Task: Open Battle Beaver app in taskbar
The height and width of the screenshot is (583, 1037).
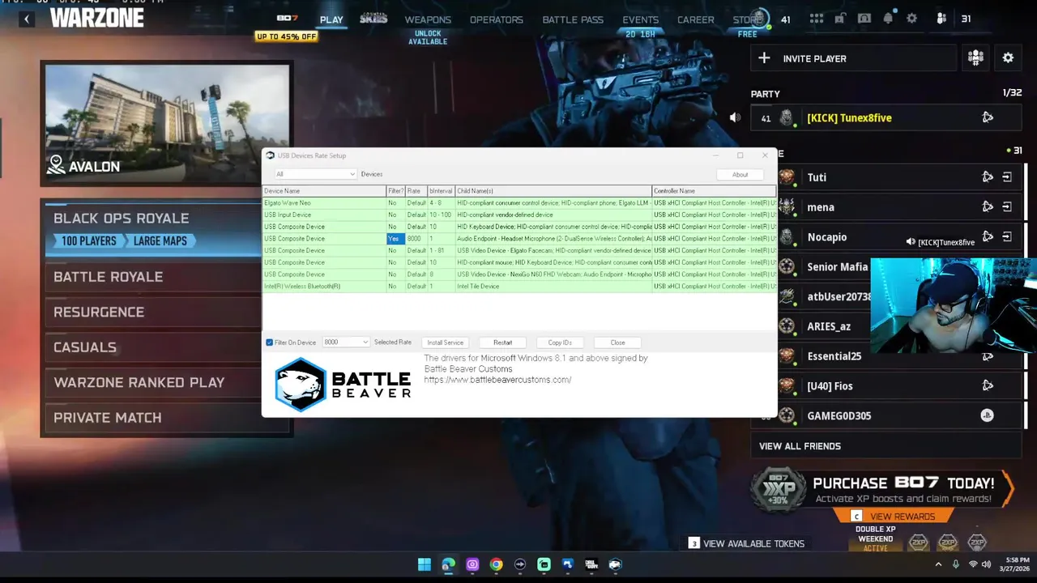Action: tap(615, 564)
